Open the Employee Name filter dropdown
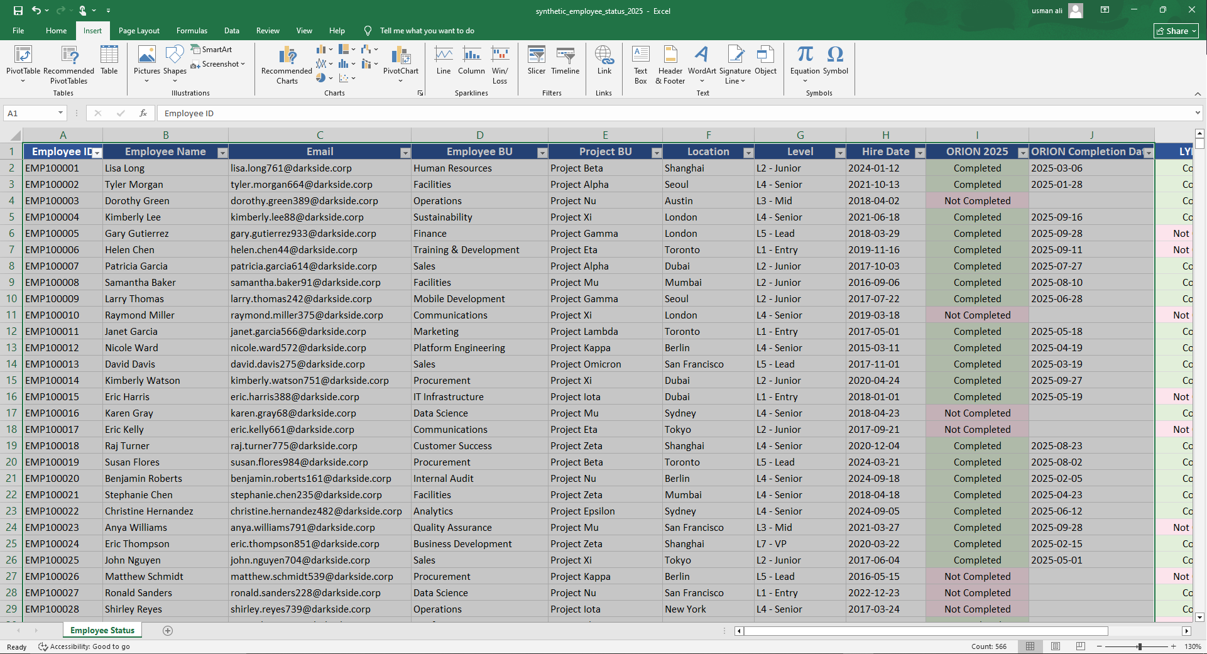This screenshot has height=654, width=1207. (222, 153)
